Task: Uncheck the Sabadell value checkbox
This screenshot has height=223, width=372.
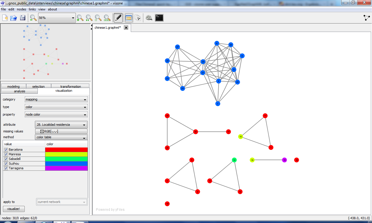Action: pos(6,159)
